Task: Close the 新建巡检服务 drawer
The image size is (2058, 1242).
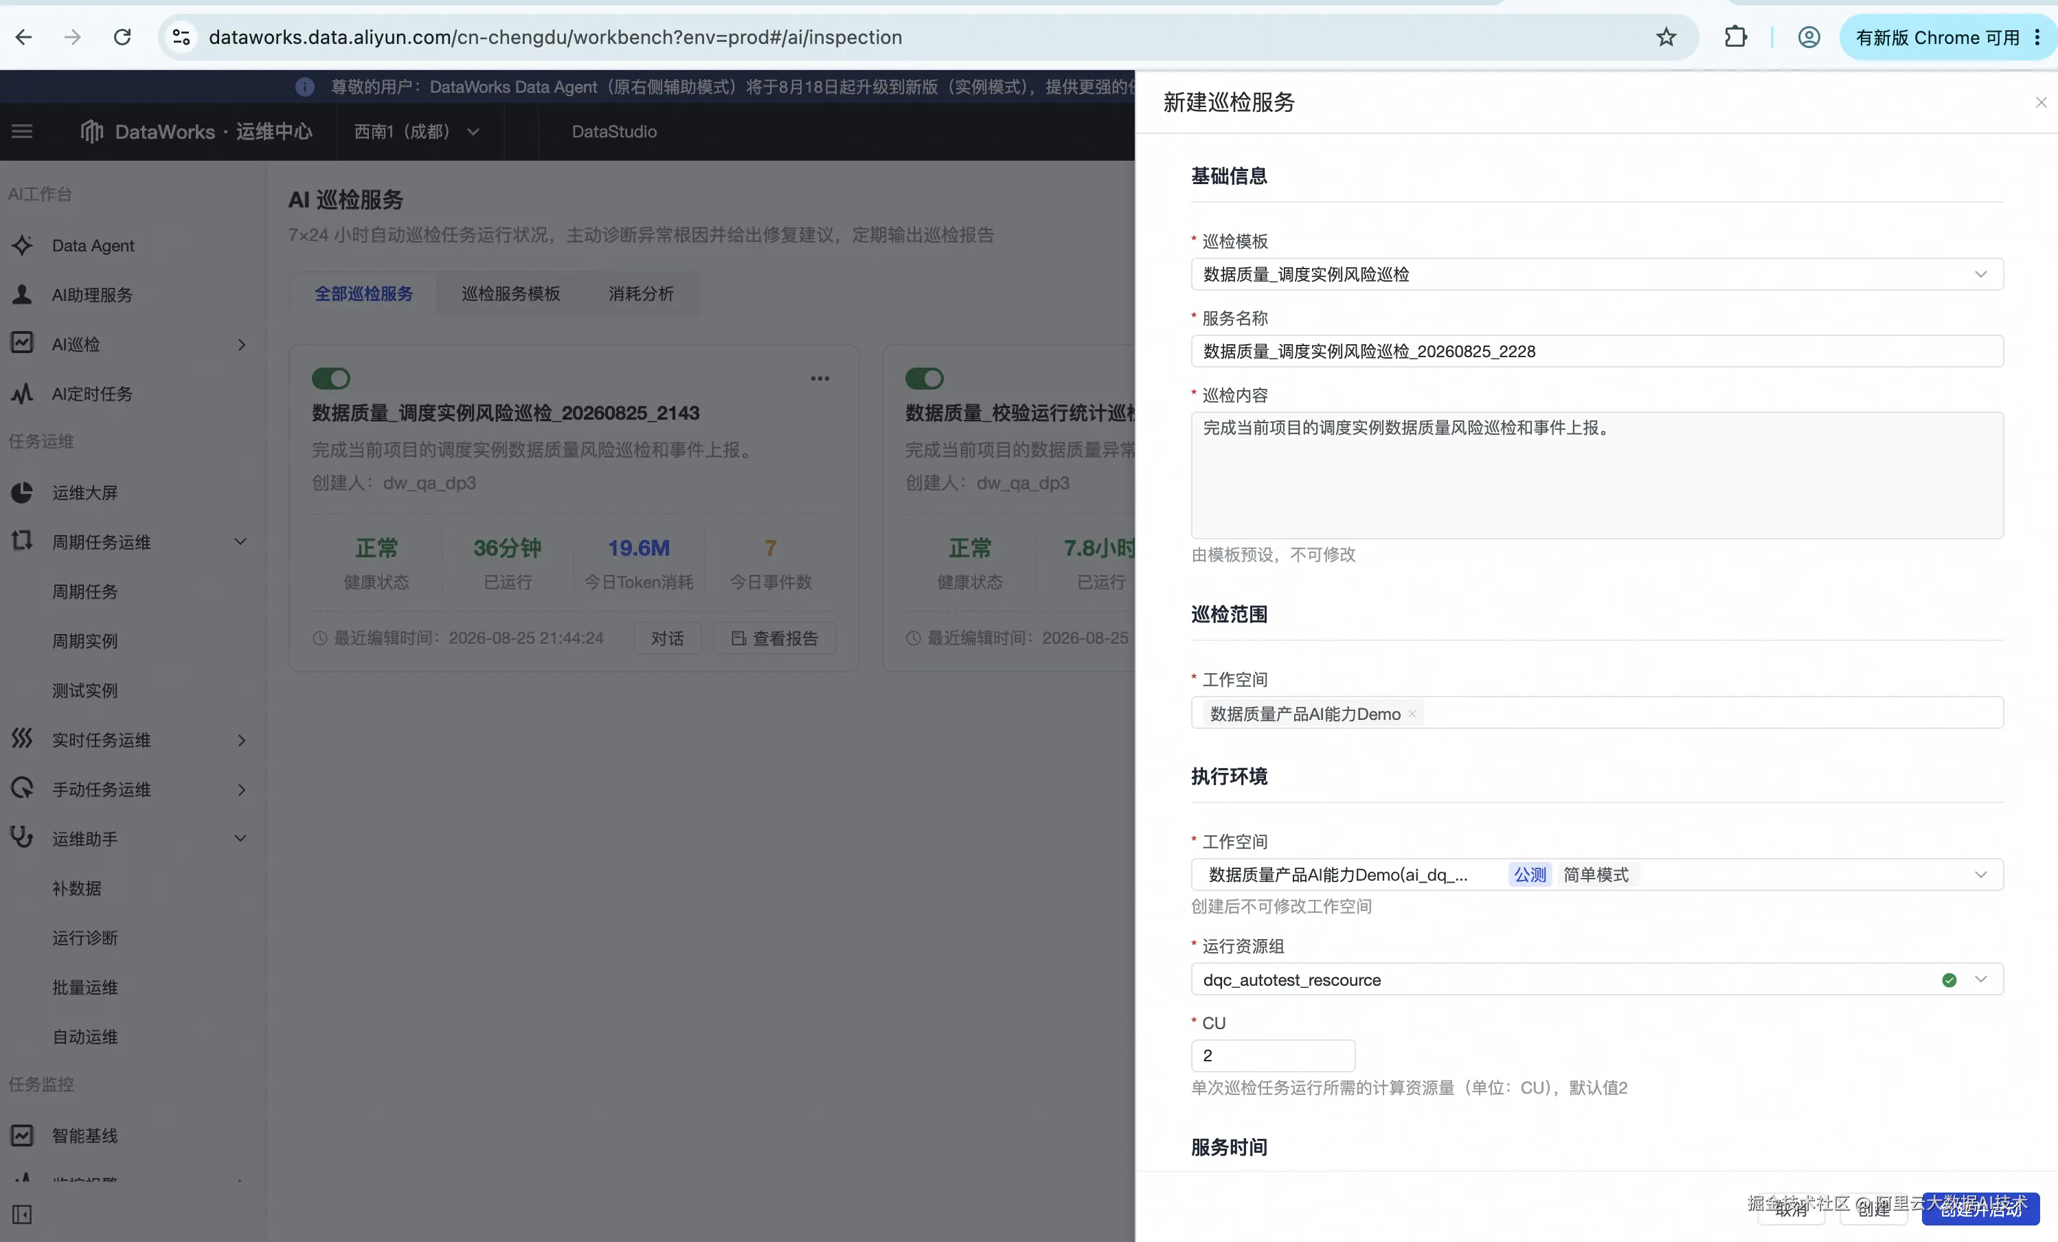Action: click(2040, 102)
